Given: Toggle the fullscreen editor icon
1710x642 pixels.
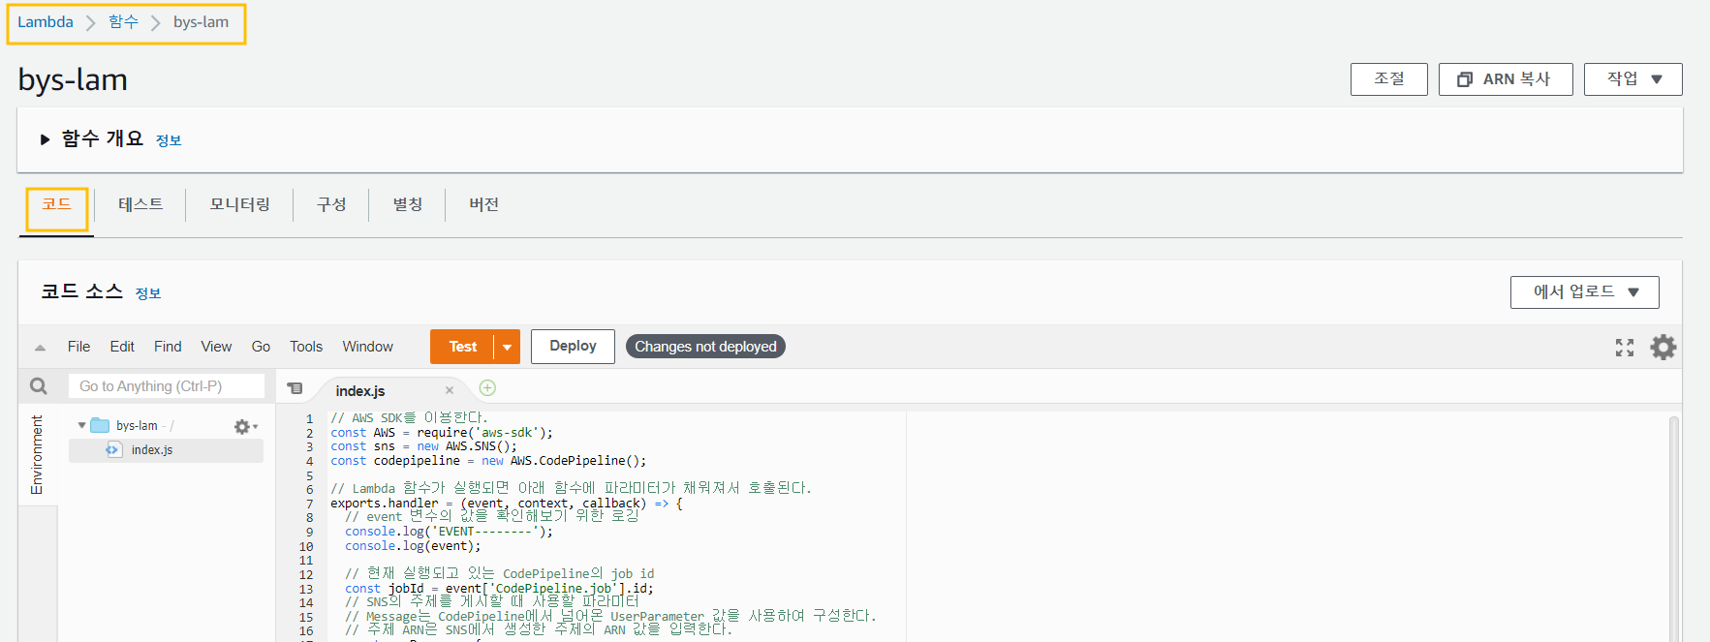Looking at the screenshot, I should pyautogui.click(x=1625, y=348).
